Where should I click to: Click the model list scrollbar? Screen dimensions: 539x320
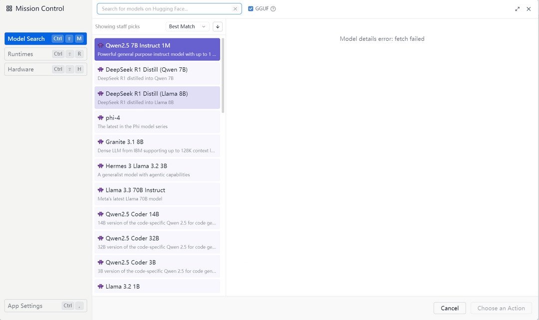point(223,76)
